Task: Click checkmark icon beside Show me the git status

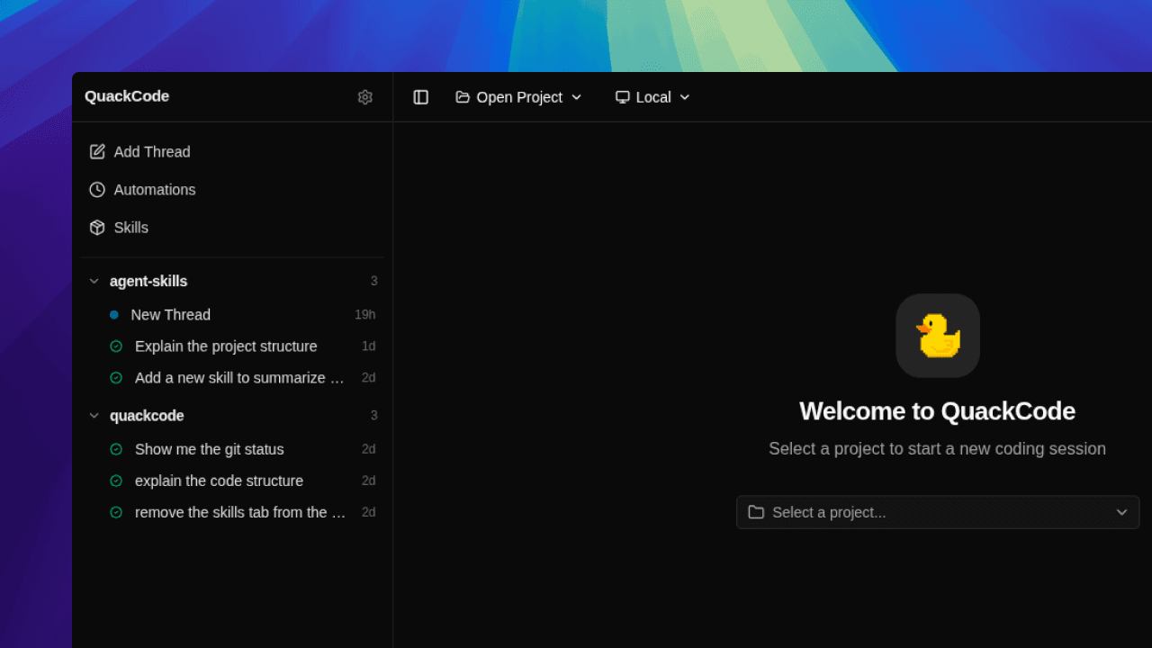Action: 116,449
